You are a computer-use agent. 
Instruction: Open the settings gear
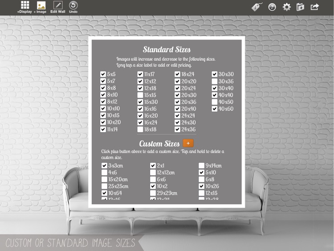286,7
